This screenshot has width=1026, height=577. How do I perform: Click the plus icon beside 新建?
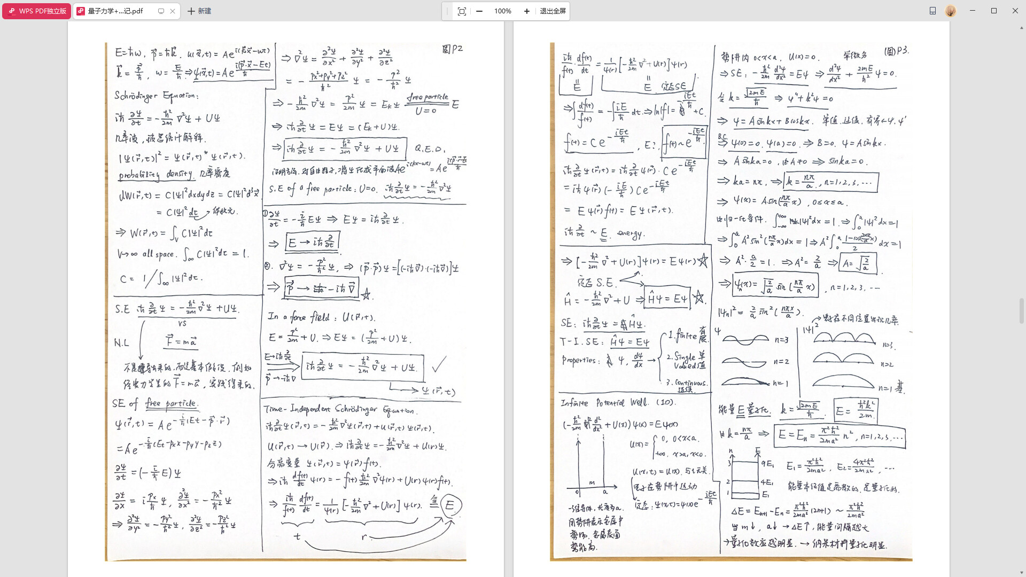(x=191, y=11)
